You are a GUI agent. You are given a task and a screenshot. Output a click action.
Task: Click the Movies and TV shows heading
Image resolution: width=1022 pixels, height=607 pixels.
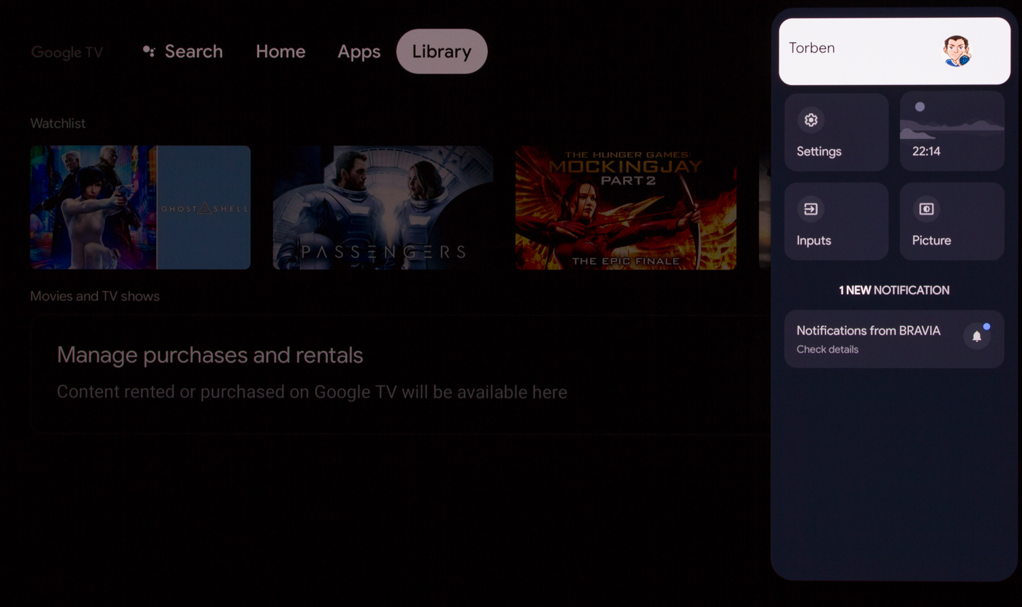[95, 296]
